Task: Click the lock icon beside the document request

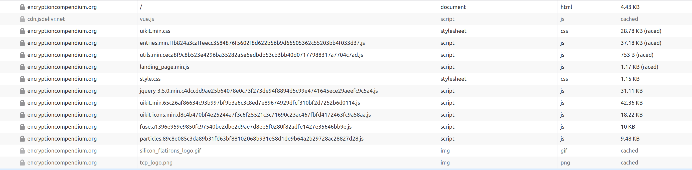Action: 23,7
